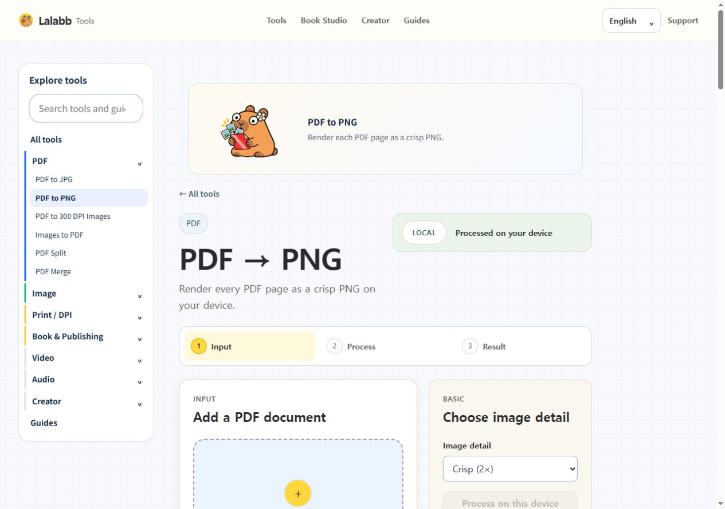Click the scrollbar down arrow
Viewport: 725px width, 509px height.
720,504
